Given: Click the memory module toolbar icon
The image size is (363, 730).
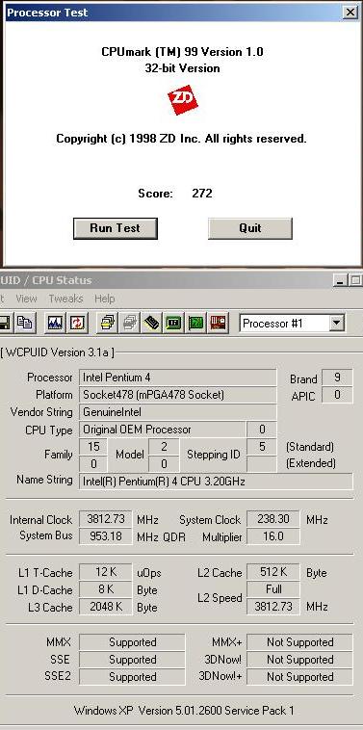Looking at the screenshot, I should coord(152,323).
